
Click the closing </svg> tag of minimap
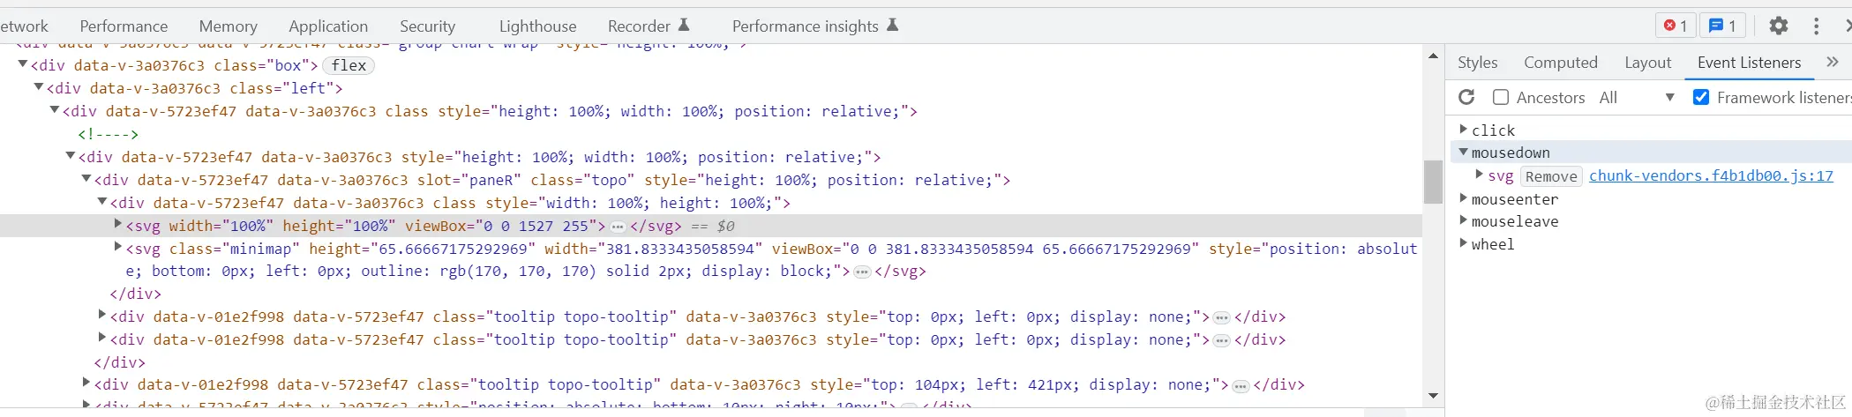click(x=901, y=272)
